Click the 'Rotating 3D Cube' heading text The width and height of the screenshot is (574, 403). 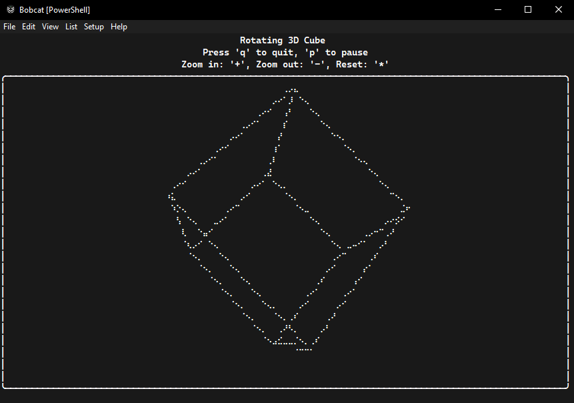coord(283,41)
